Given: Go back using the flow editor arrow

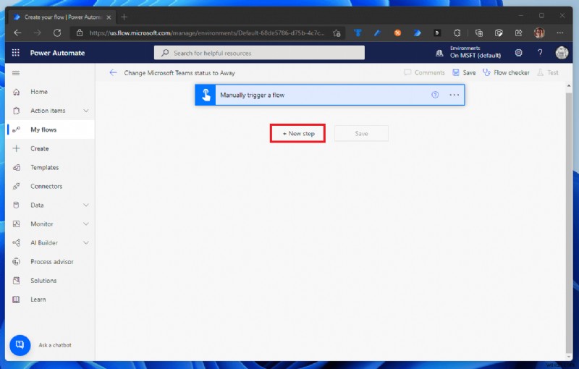Looking at the screenshot, I should (113, 72).
